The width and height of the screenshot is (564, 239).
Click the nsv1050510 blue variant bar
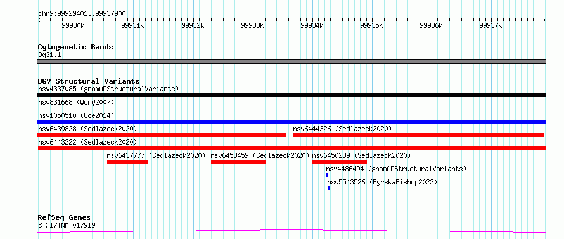pyautogui.click(x=292, y=122)
